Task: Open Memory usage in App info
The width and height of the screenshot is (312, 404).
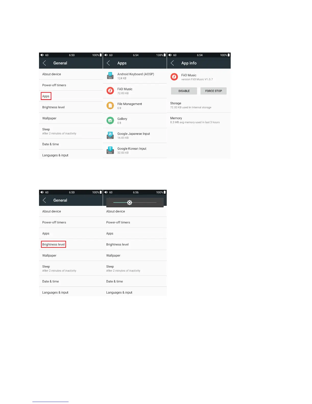Action: tap(199, 120)
